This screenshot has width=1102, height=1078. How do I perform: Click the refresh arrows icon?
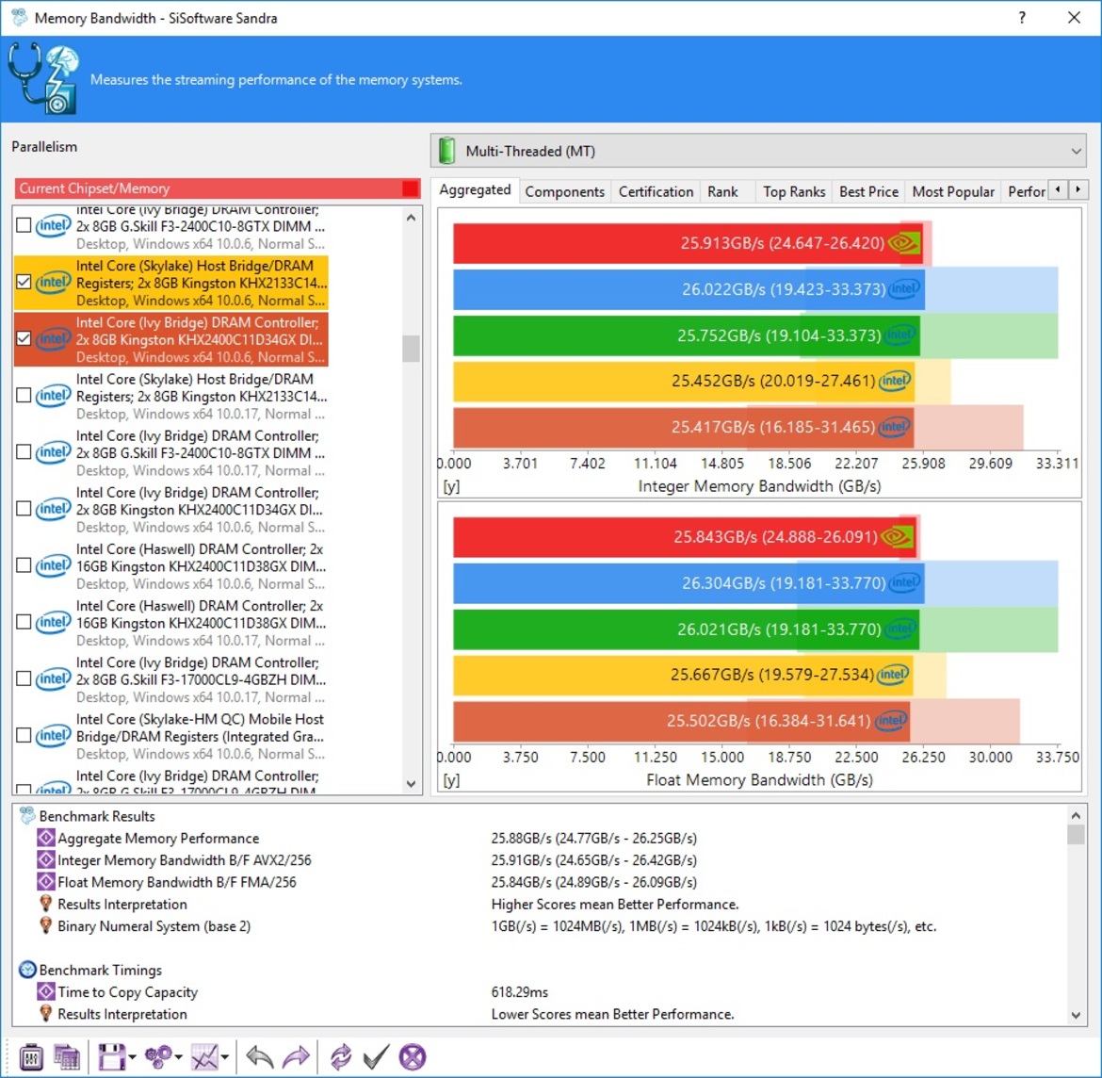click(x=341, y=1057)
